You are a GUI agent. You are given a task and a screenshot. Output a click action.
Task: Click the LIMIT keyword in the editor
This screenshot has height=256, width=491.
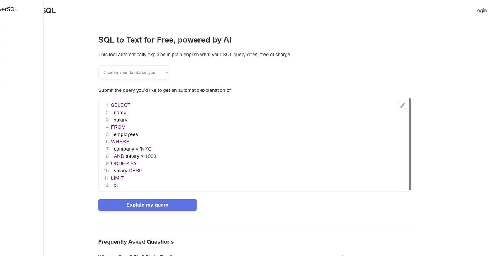pyautogui.click(x=117, y=178)
